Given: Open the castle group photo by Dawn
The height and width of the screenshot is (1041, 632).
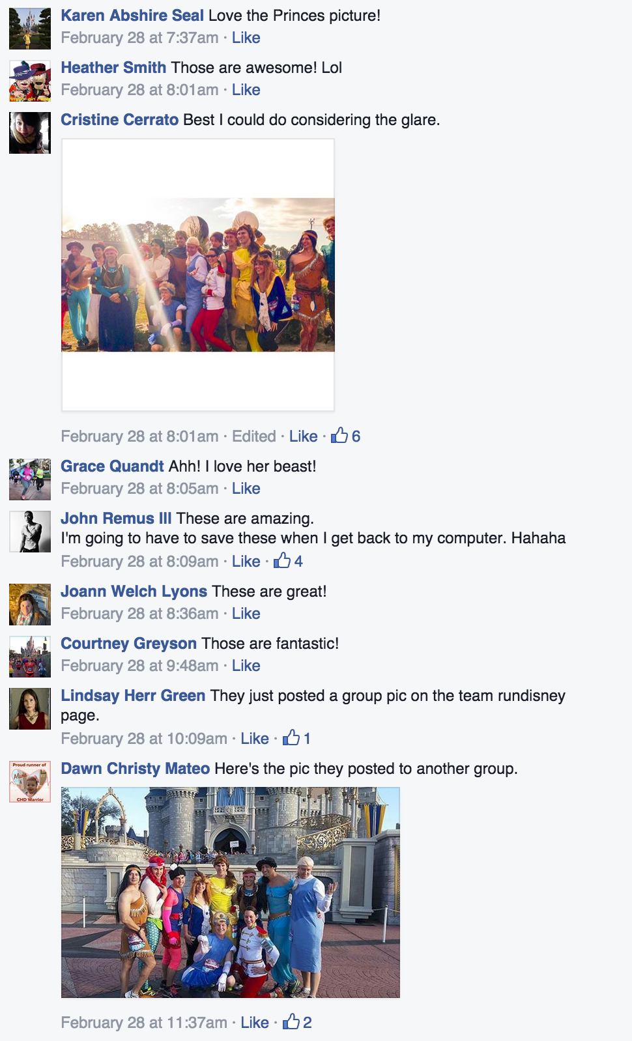Looking at the screenshot, I should [231, 892].
